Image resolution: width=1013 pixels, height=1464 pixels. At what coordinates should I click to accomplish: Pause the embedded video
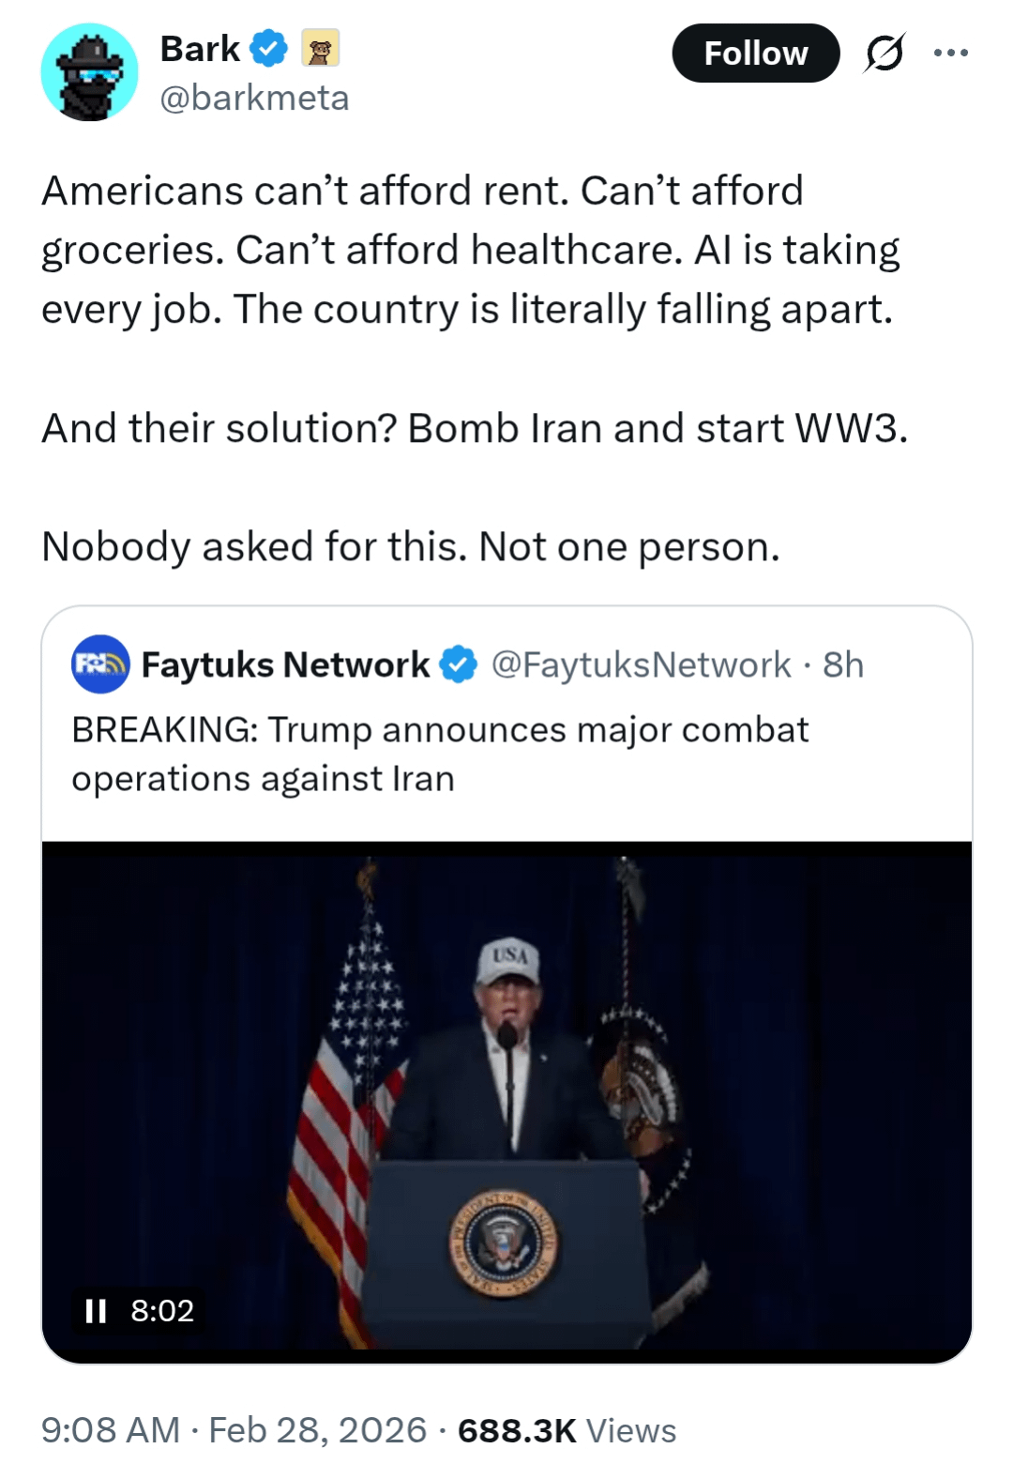point(96,1310)
